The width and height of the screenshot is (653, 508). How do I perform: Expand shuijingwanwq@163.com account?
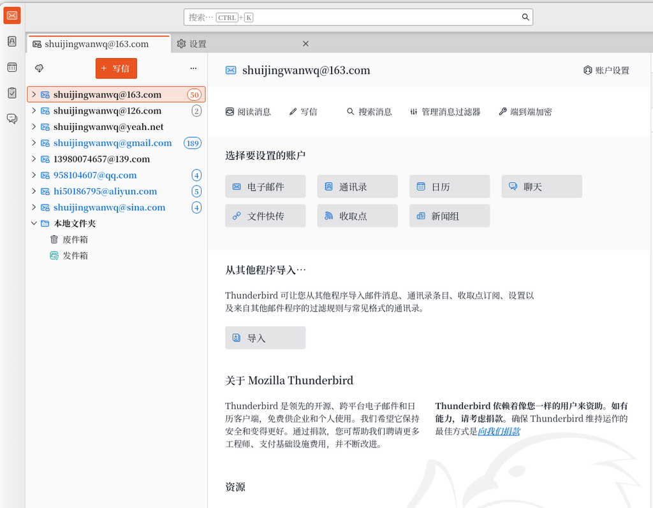[x=34, y=94]
